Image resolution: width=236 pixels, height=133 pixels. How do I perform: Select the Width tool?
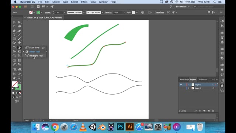pyautogui.click(x=14, y=52)
